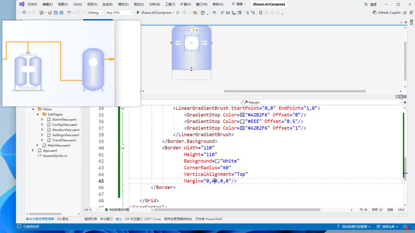Switch to the 错误列表 tab

(91, 219)
